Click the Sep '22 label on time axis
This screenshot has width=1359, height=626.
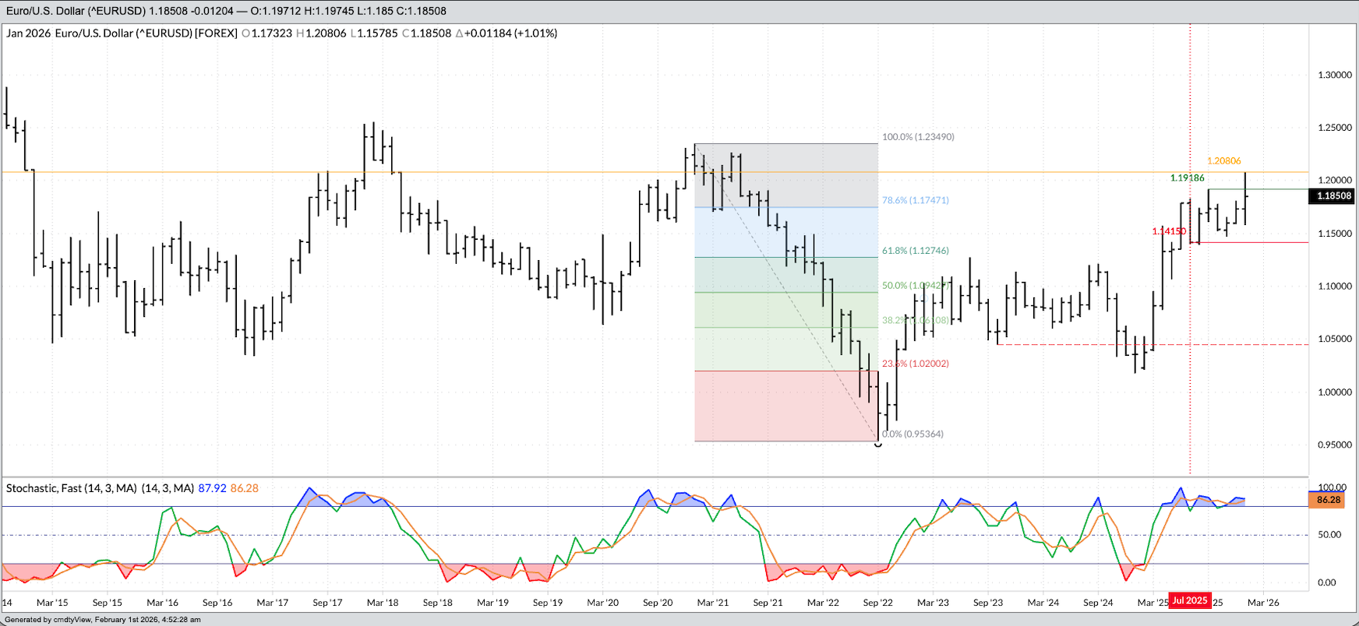(877, 603)
